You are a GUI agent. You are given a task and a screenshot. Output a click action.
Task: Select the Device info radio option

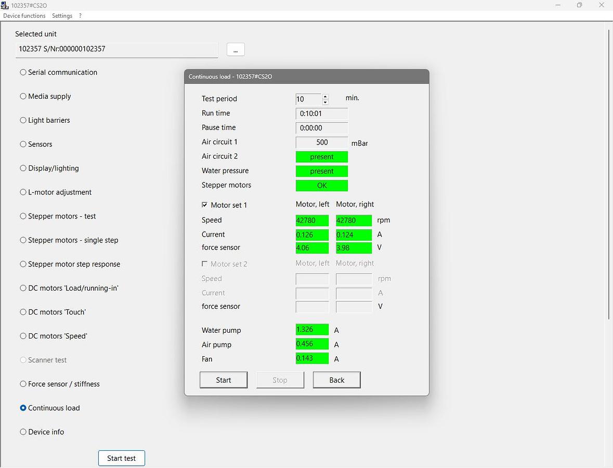(23, 432)
